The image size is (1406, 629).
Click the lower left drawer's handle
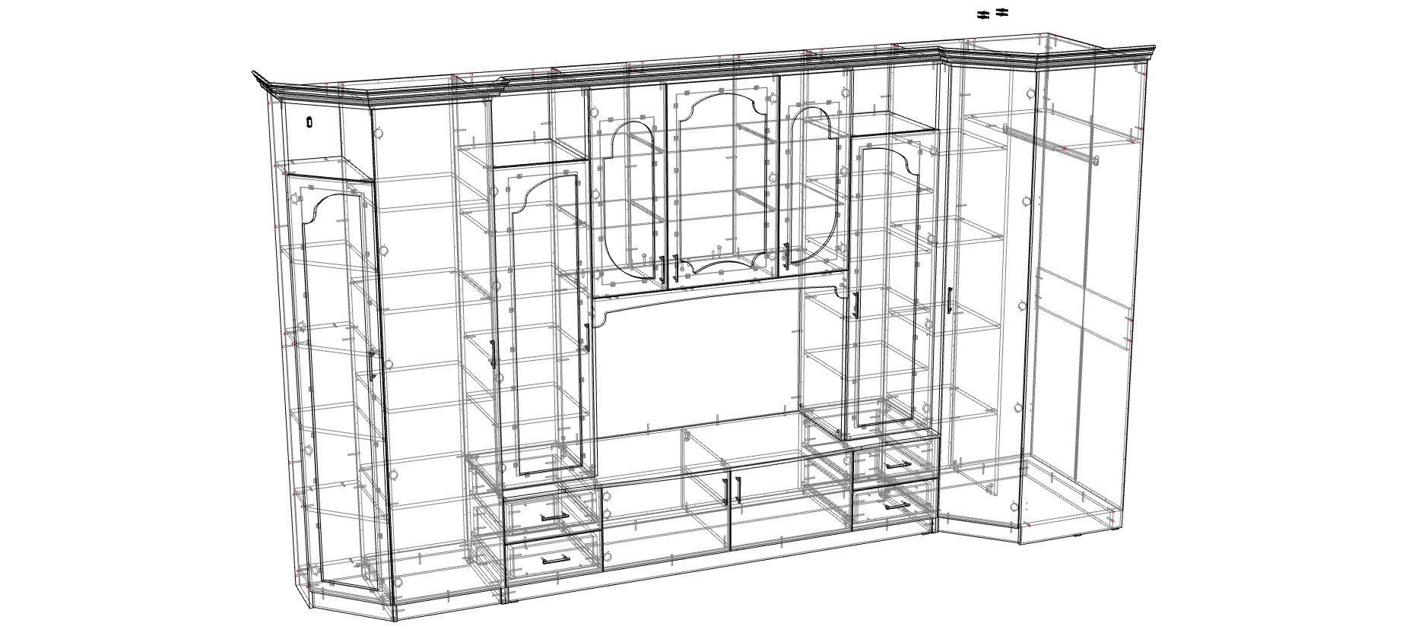pyautogui.click(x=554, y=560)
